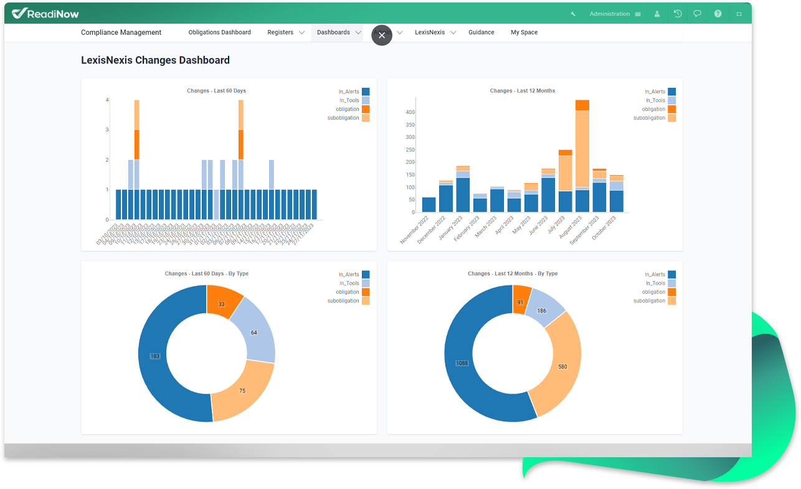Select the 91 orange donut segment
The height and width of the screenshot is (489, 801).
tap(520, 303)
